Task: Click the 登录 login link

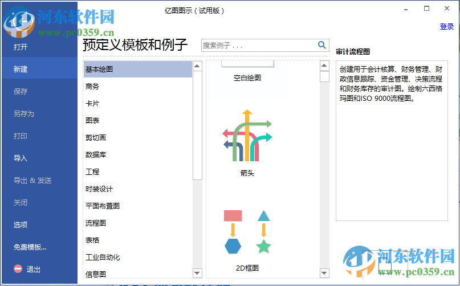Action: coord(447,26)
